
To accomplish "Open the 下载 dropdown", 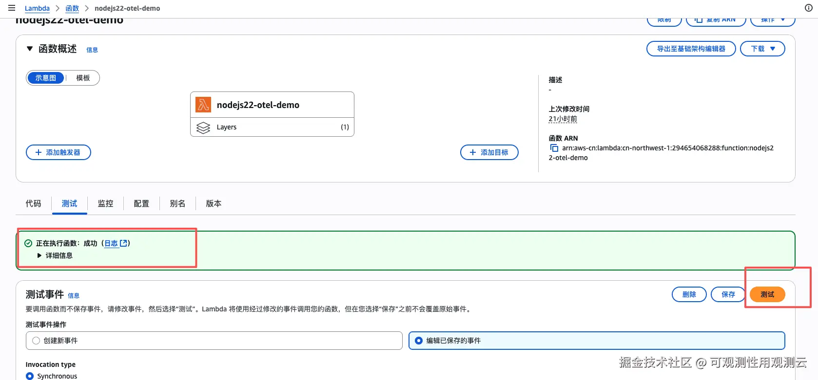I will tap(762, 49).
